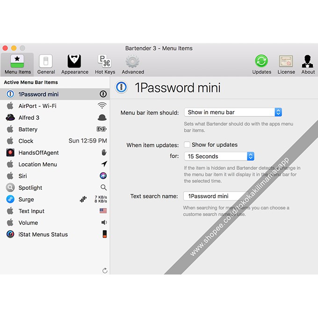The image size is (318, 318).
Task: Click the battery charging icon preview
Action: tap(101, 129)
